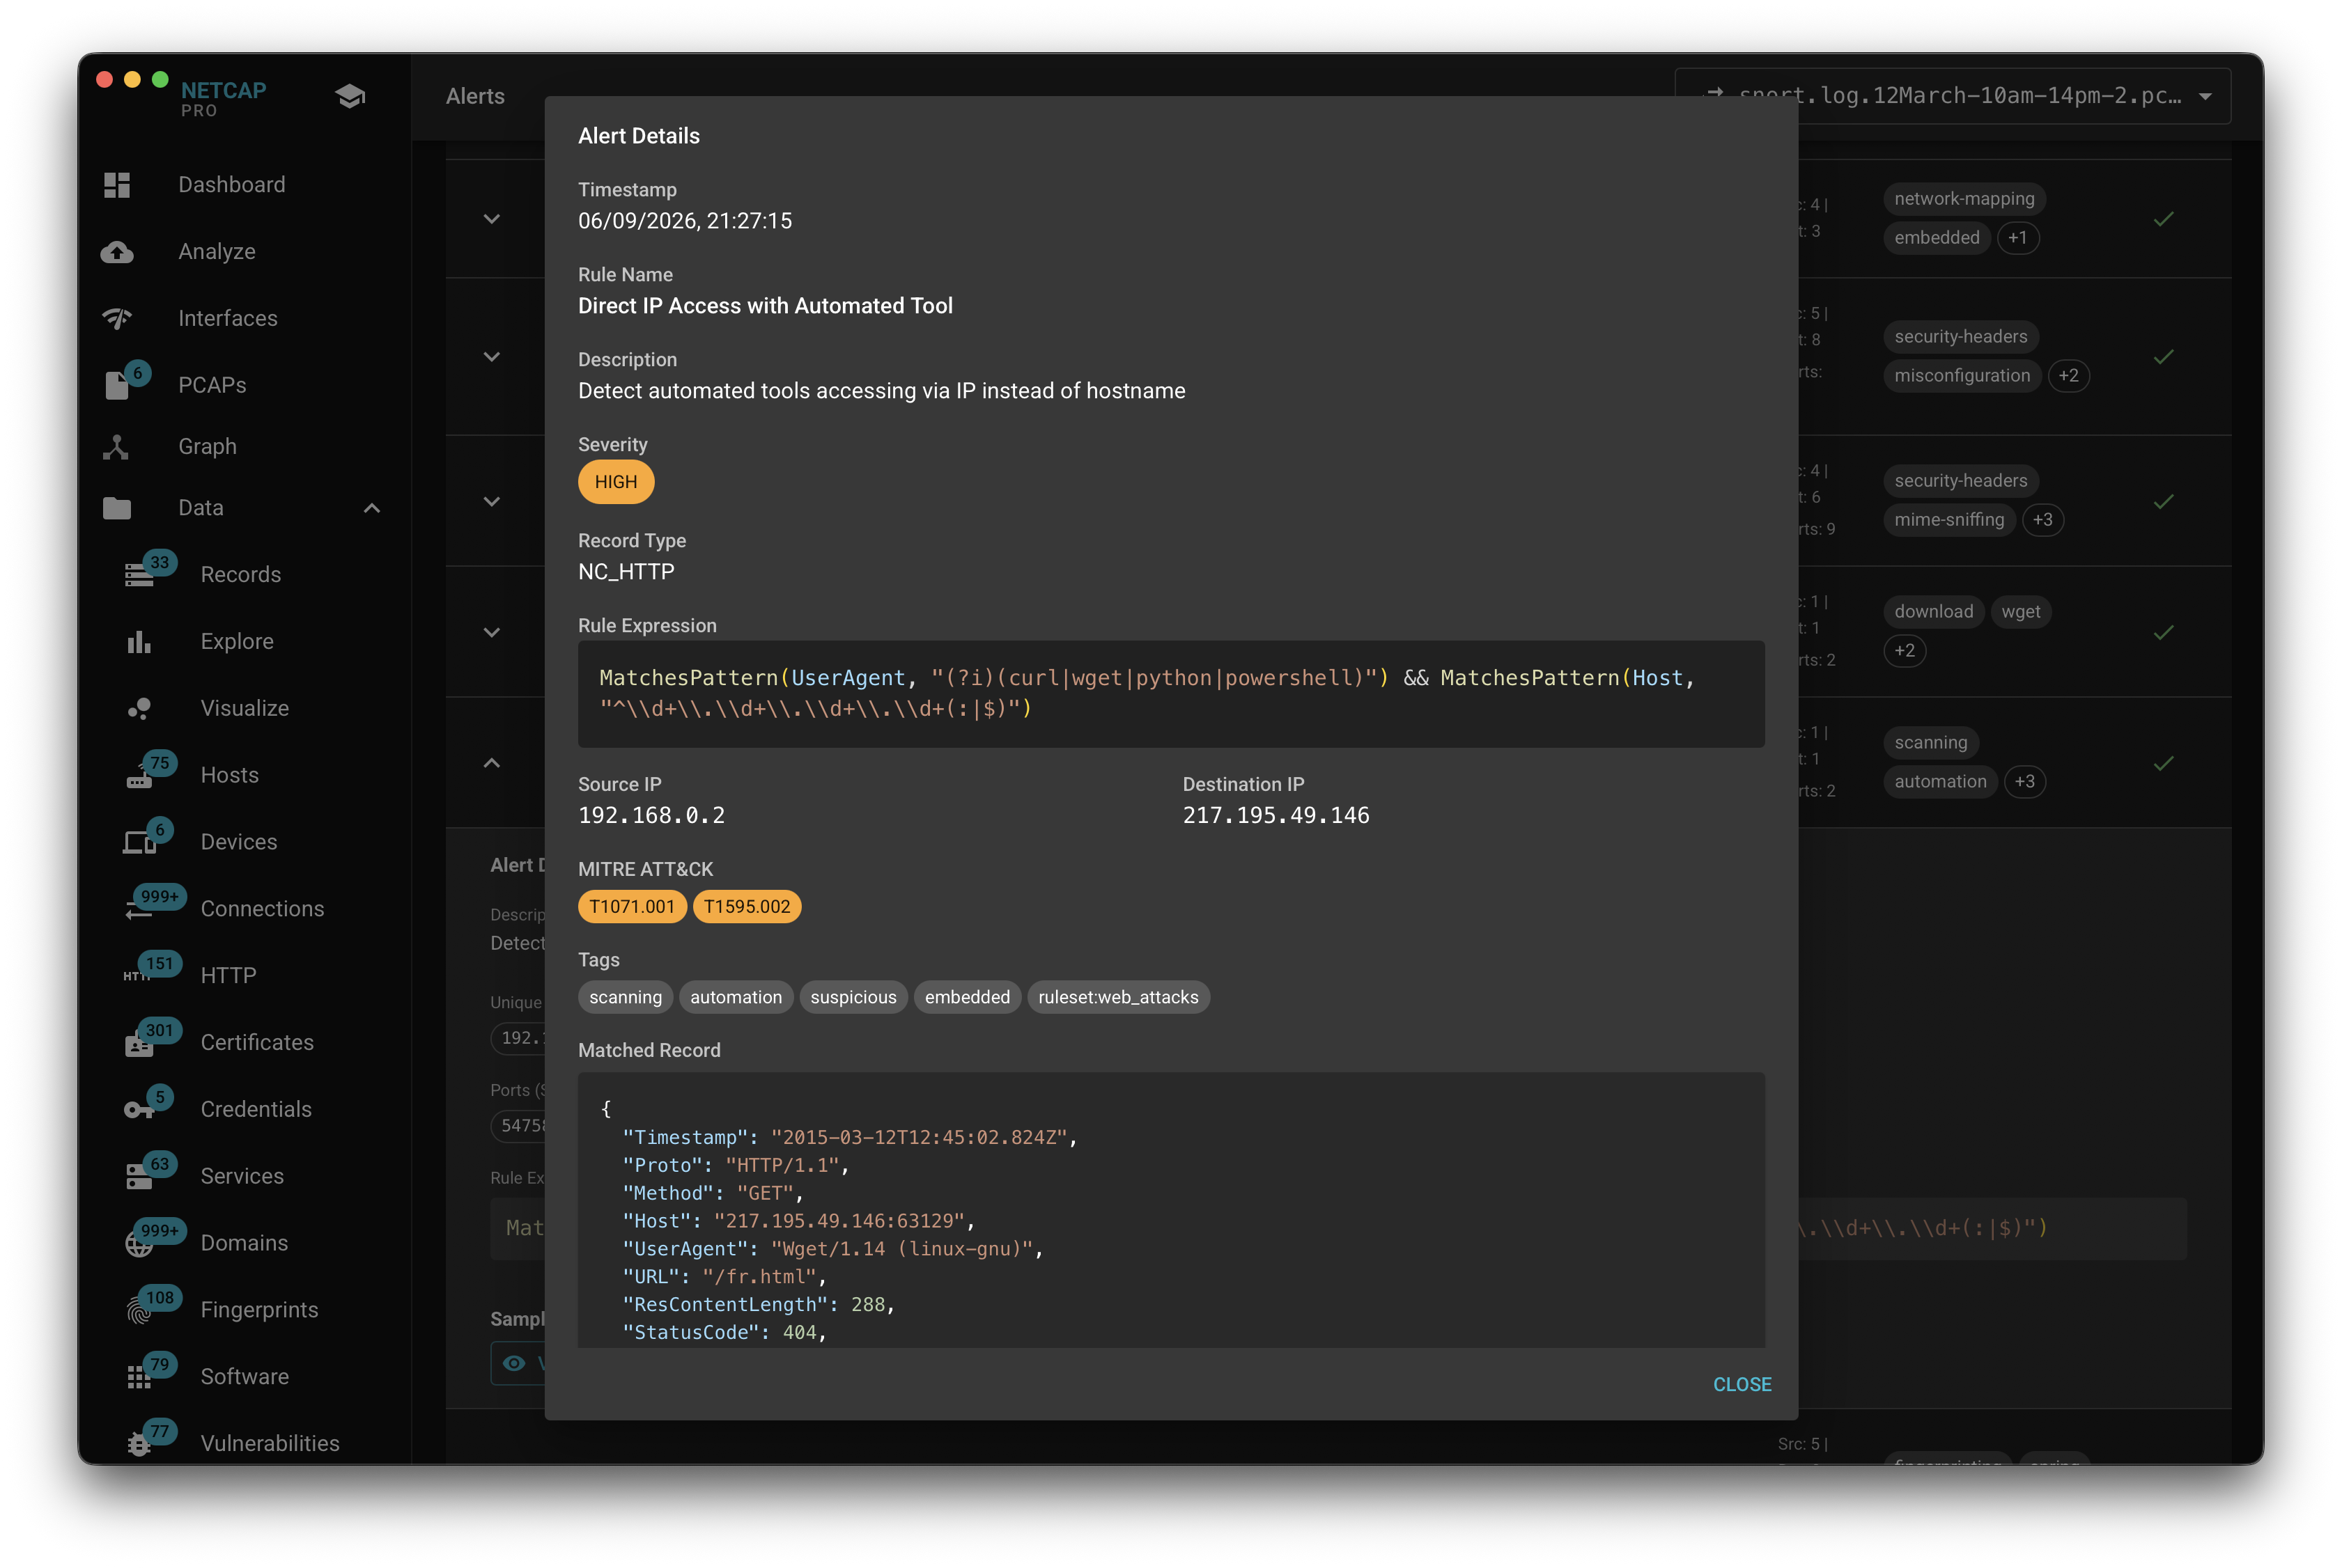
Task: Click the Rule Expression code block
Action: coord(1170,694)
